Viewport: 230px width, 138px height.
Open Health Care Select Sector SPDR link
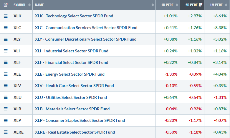(74, 86)
